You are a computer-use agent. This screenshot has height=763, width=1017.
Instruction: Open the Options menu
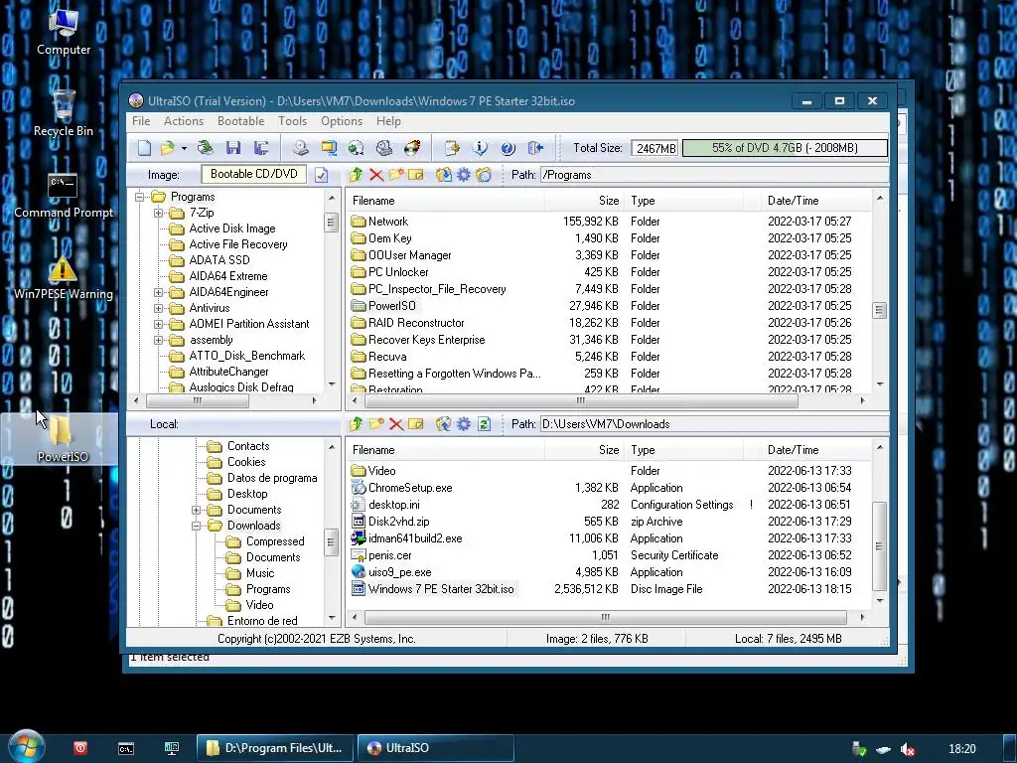pos(342,121)
